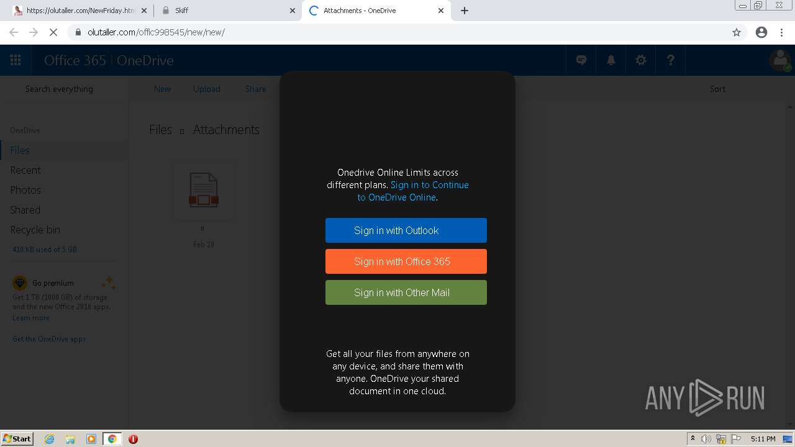This screenshot has height=447, width=795.
Task: Switch to the Skiff tab
Action: [227, 11]
